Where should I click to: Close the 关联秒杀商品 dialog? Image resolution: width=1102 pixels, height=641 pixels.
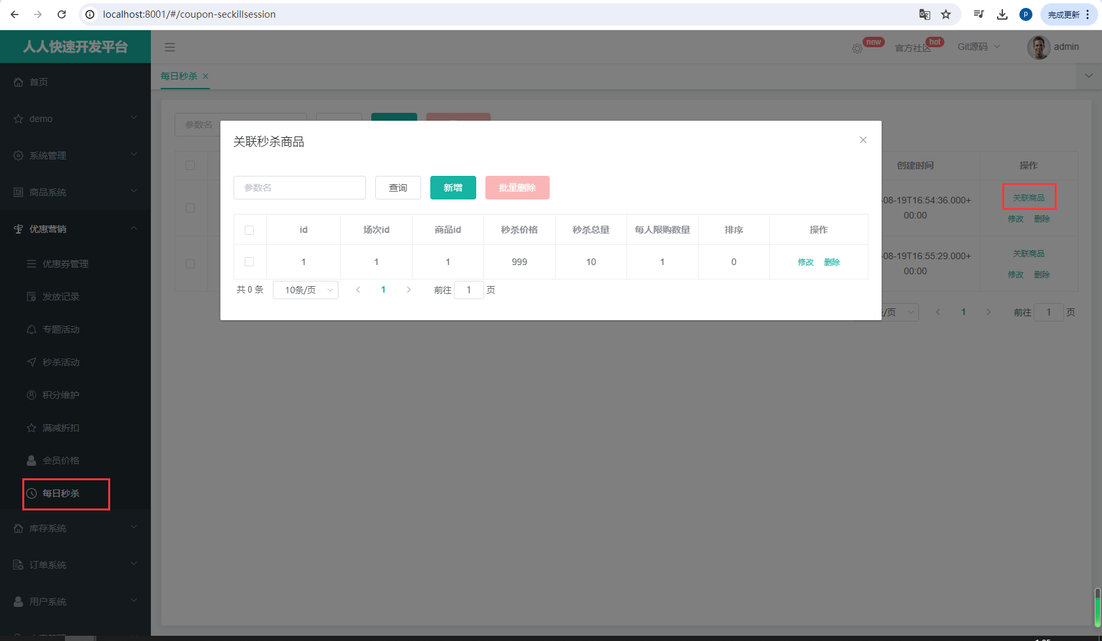point(863,140)
